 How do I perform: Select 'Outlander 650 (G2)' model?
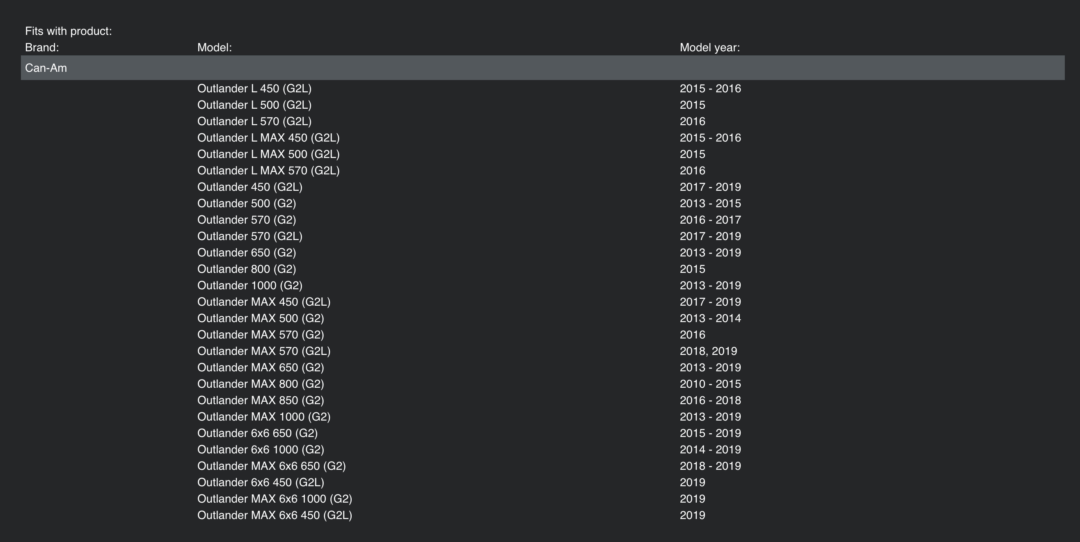(247, 252)
